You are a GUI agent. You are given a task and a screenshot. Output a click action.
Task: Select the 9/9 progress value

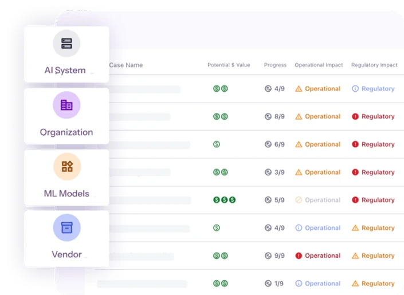tap(279, 255)
